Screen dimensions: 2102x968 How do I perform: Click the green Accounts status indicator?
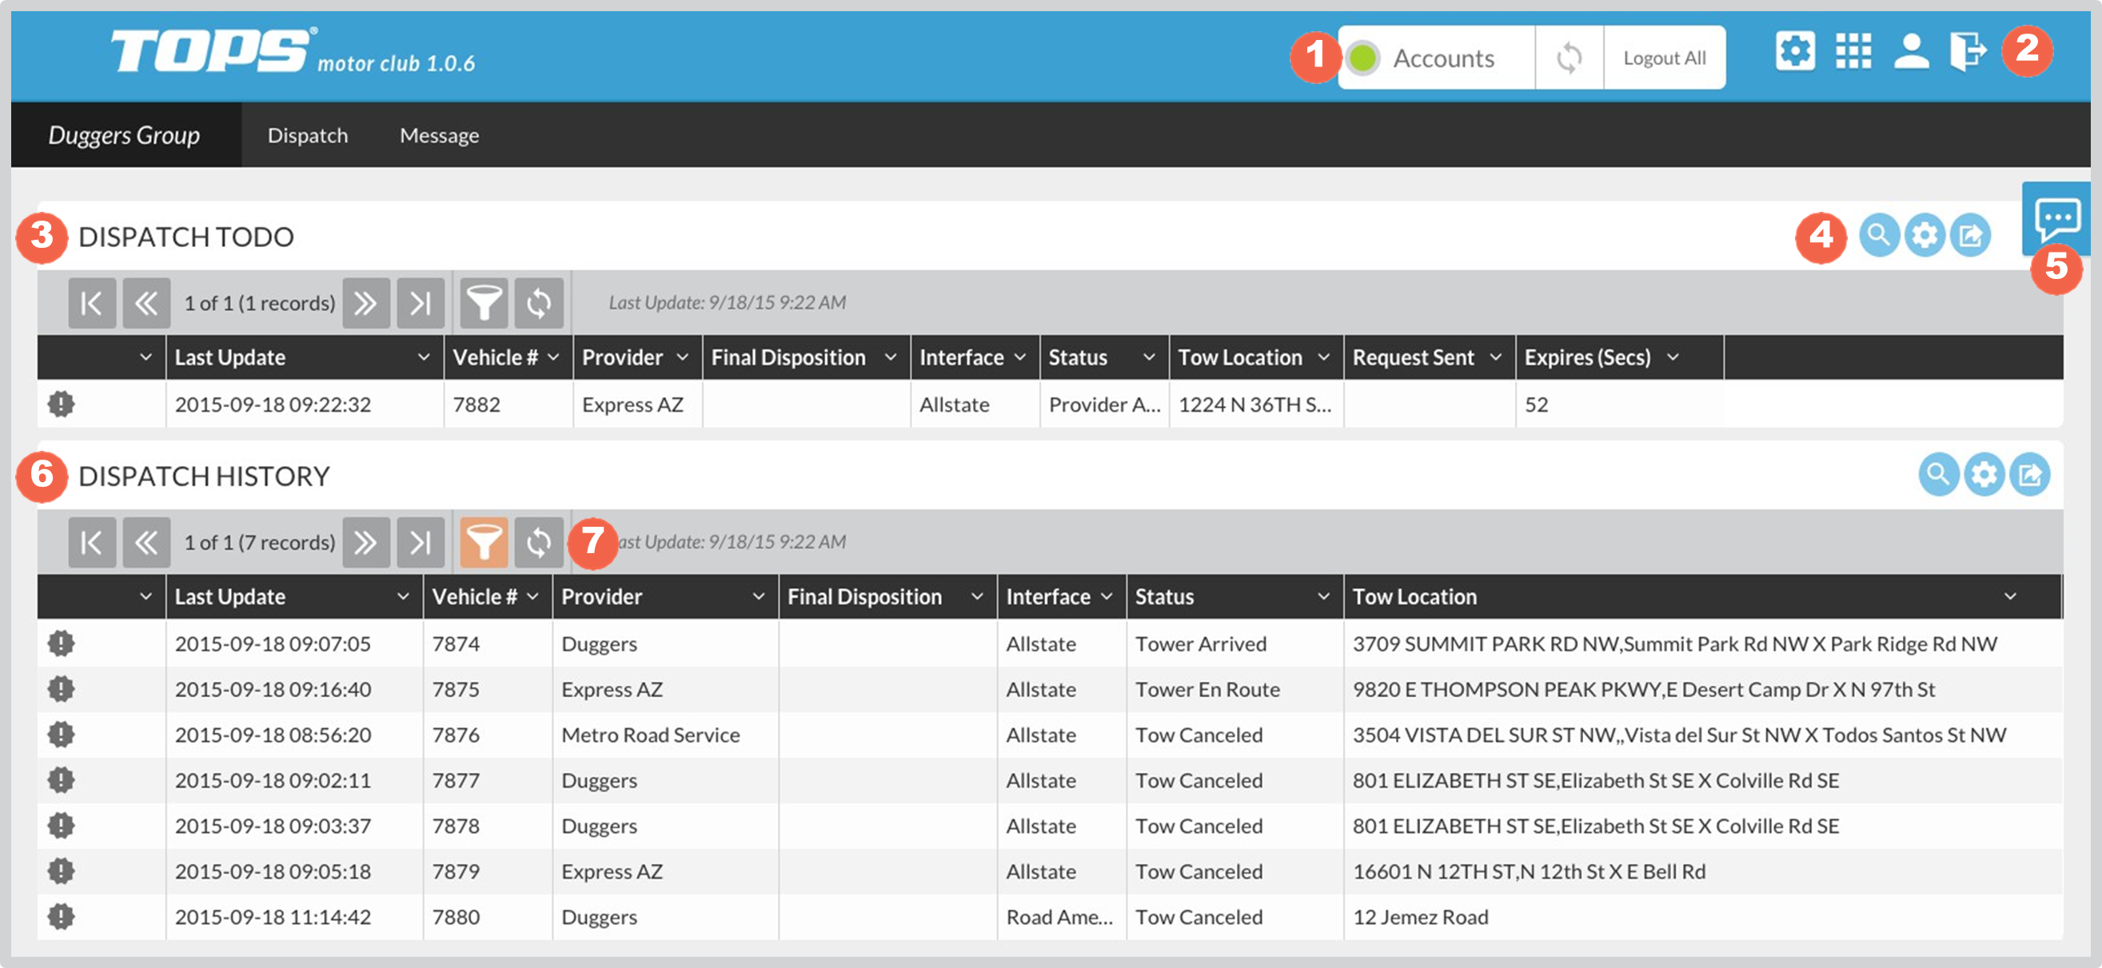click(1362, 58)
